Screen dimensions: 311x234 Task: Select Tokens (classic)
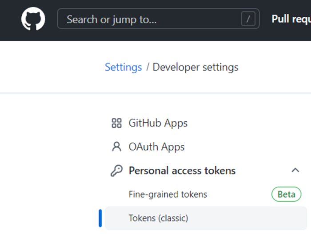(x=206, y=218)
